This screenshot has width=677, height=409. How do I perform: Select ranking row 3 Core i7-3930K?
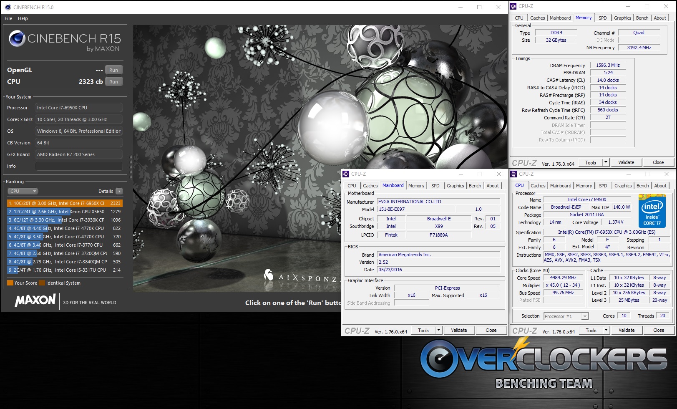pyautogui.click(x=65, y=220)
